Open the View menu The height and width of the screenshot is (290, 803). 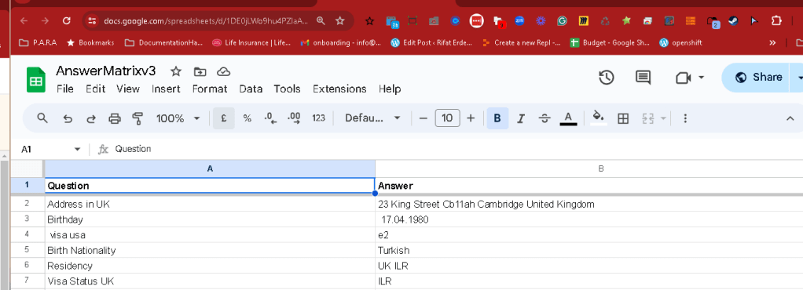[128, 89]
